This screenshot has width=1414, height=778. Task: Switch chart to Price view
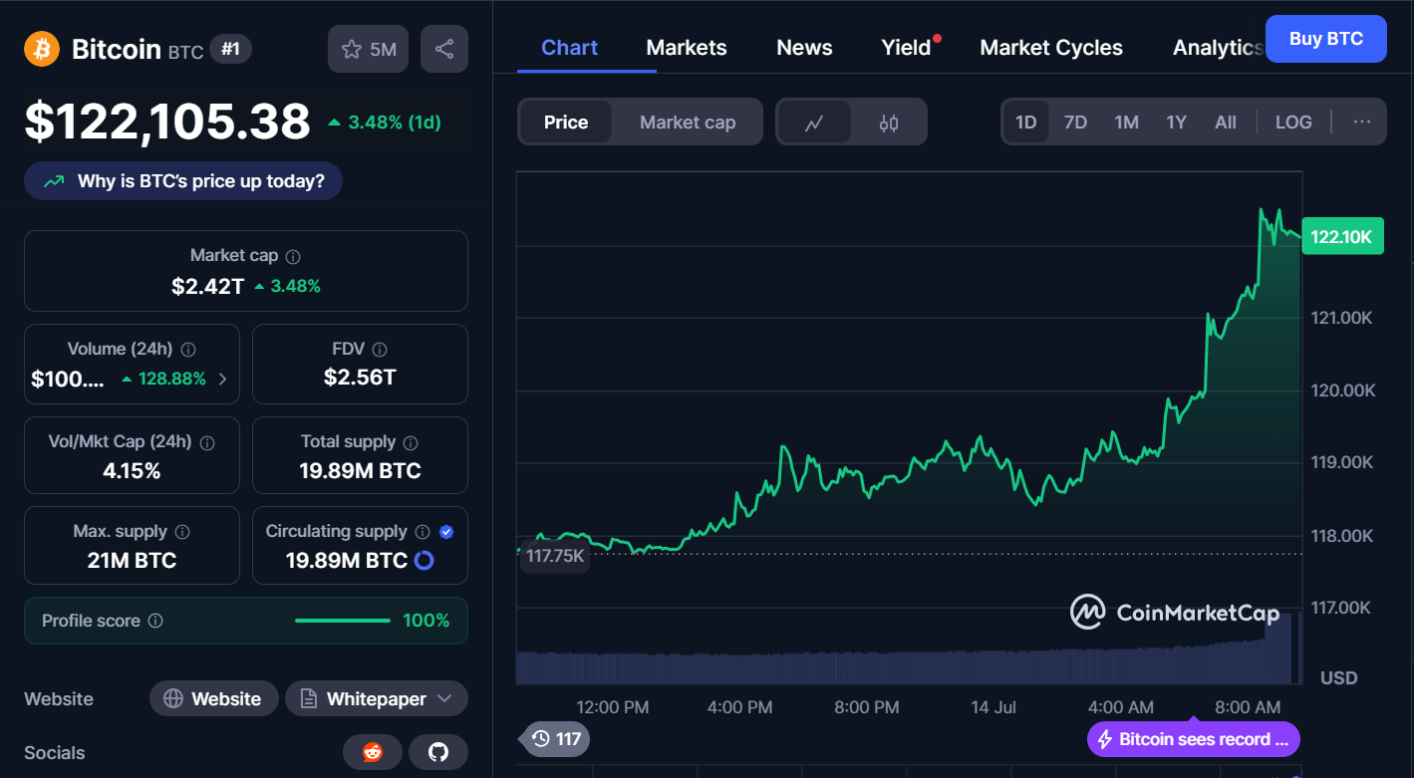tap(566, 123)
